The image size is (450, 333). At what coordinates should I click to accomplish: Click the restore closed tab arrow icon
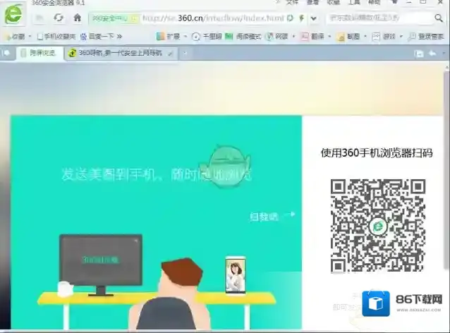pos(432,53)
